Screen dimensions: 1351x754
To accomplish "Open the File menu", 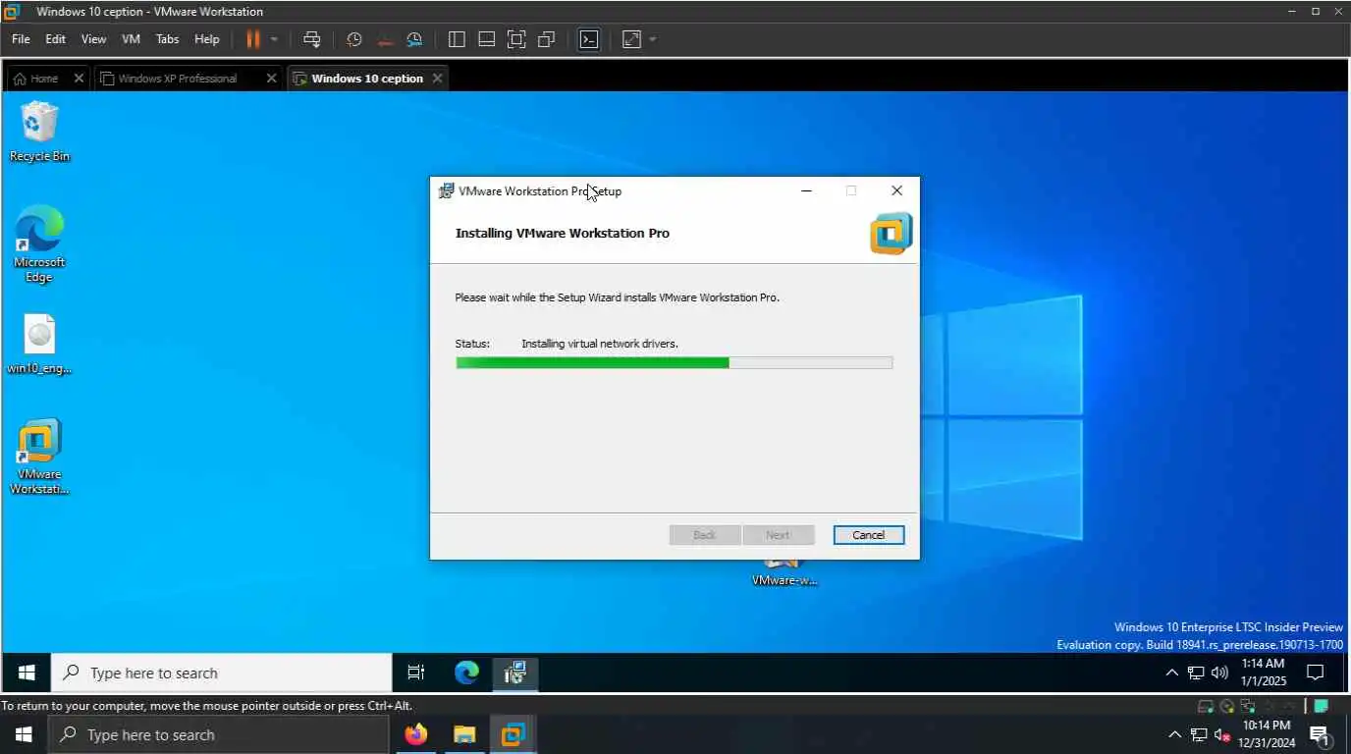I will point(21,39).
